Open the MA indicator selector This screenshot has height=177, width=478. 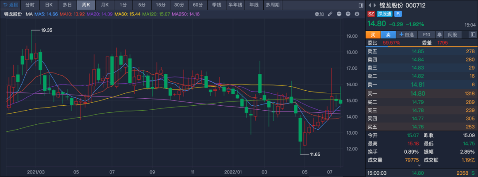[x=29, y=14]
